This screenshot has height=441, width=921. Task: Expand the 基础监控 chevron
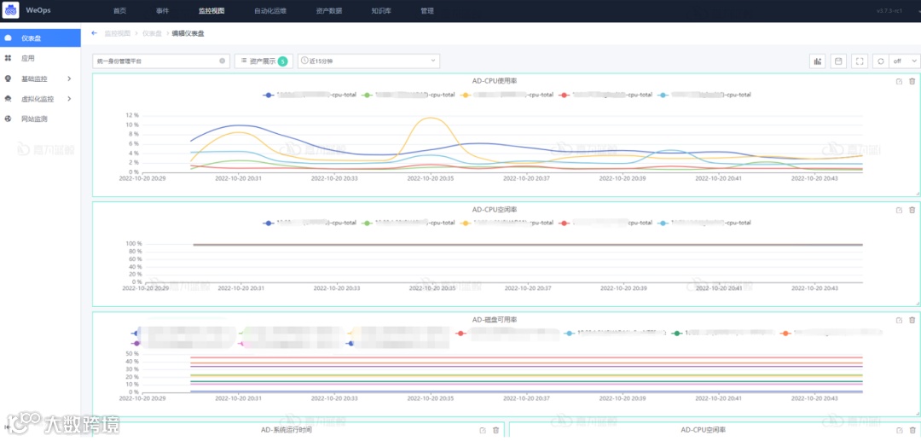coord(69,78)
